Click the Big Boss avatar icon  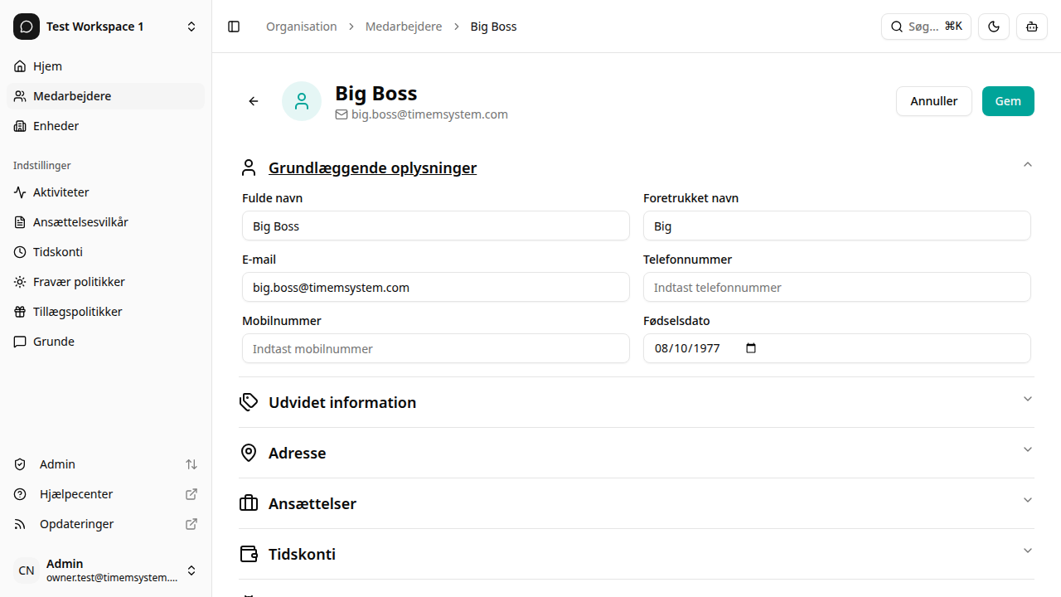coord(302,101)
